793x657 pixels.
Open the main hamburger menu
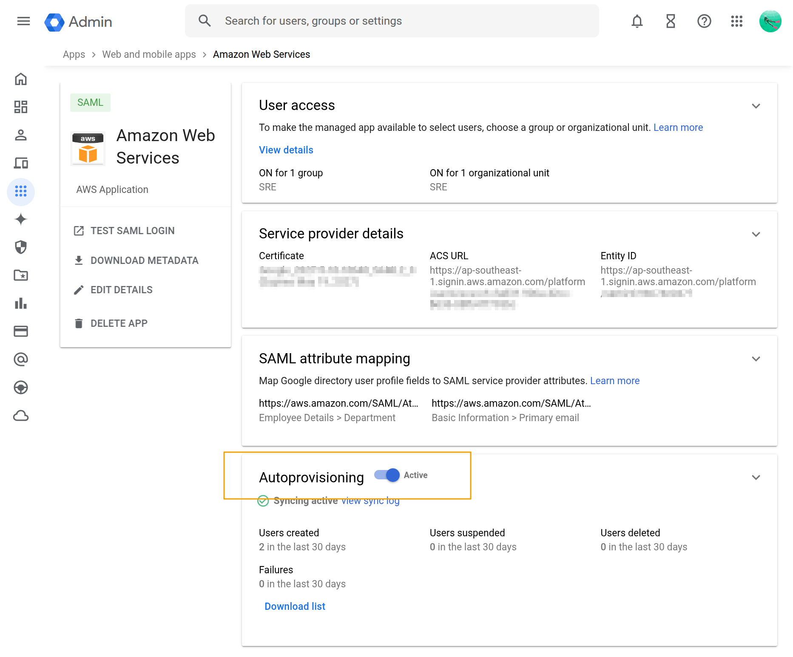point(23,21)
